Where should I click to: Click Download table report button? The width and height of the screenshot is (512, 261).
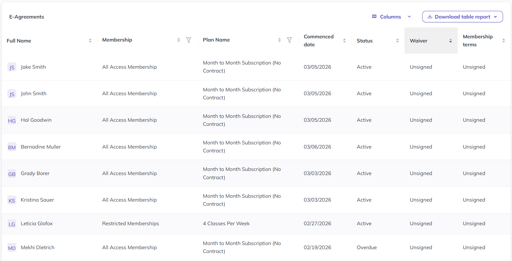[x=462, y=17]
